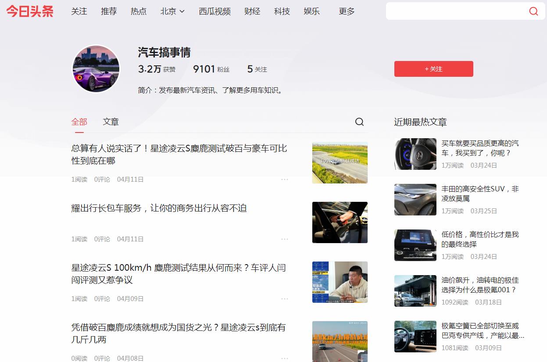Open the search icon beside the 文章 tab
The height and width of the screenshot is (362, 547).
click(x=359, y=122)
